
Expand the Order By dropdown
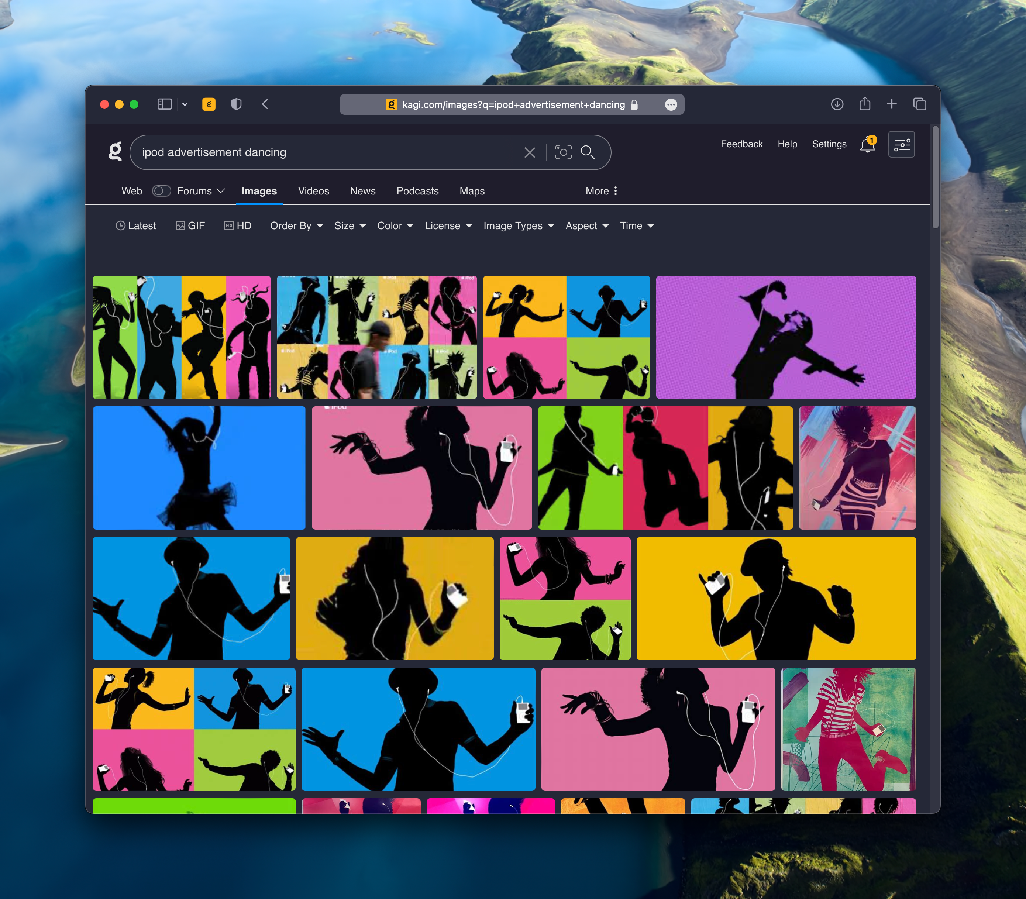pos(296,226)
